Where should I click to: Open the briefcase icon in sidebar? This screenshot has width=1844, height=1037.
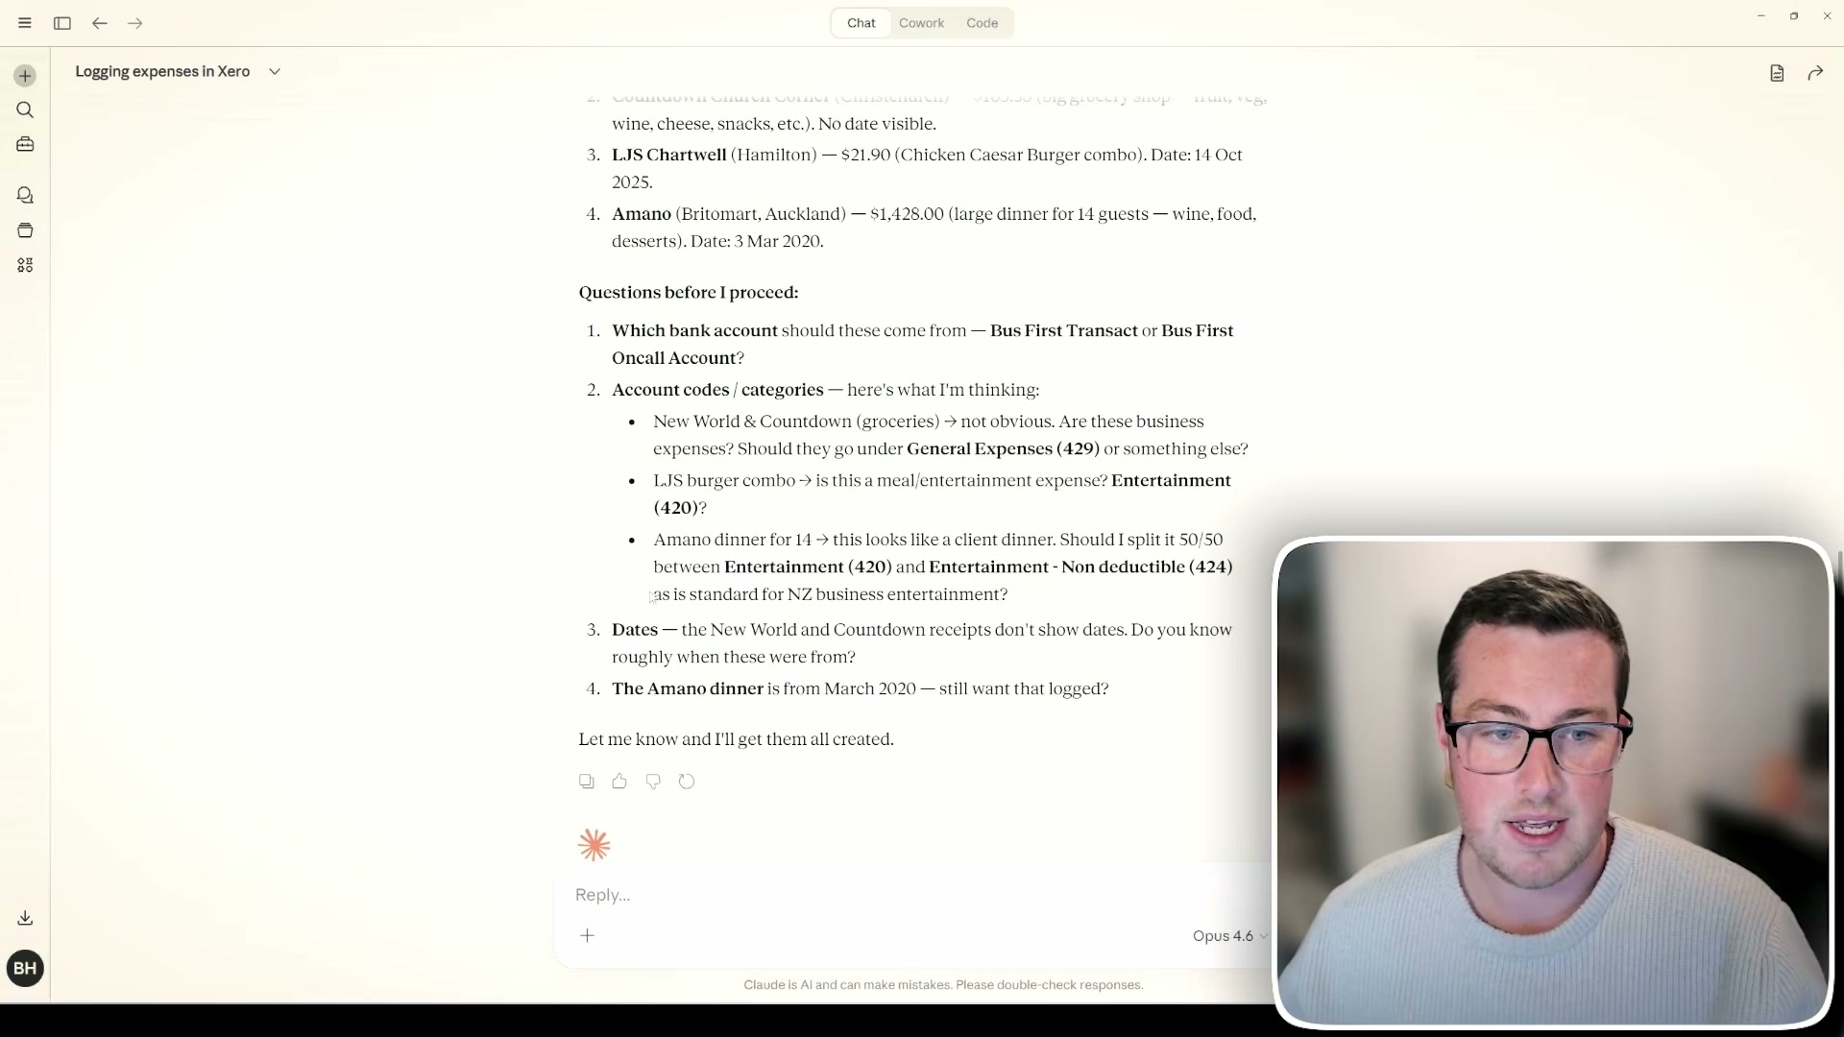pos(25,145)
